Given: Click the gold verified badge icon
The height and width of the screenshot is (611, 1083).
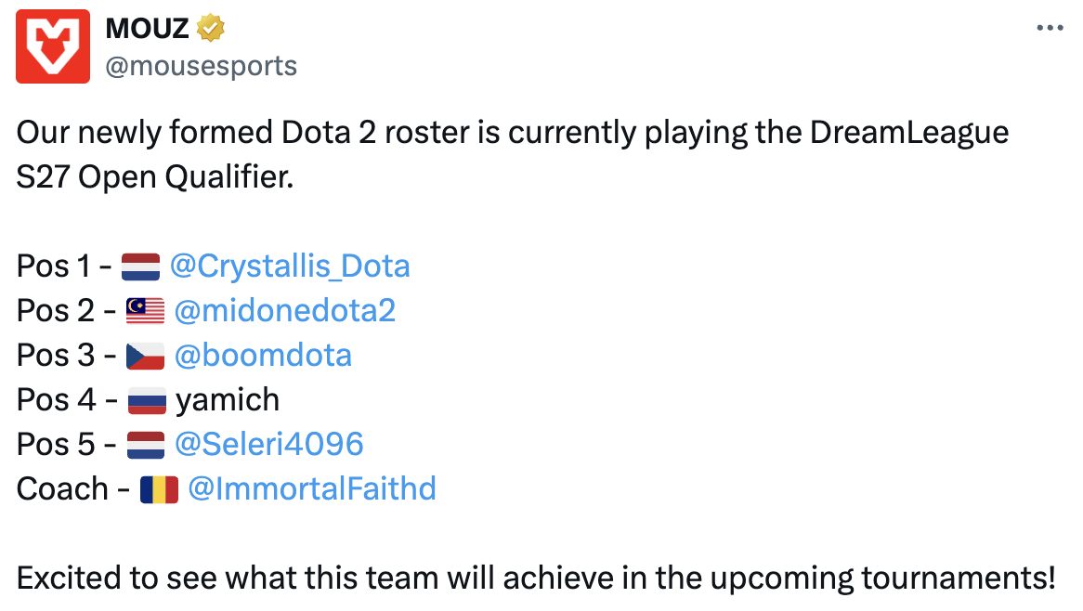Looking at the screenshot, I should pos(211,28).
